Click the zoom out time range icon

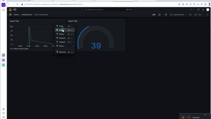coord(190,15)
